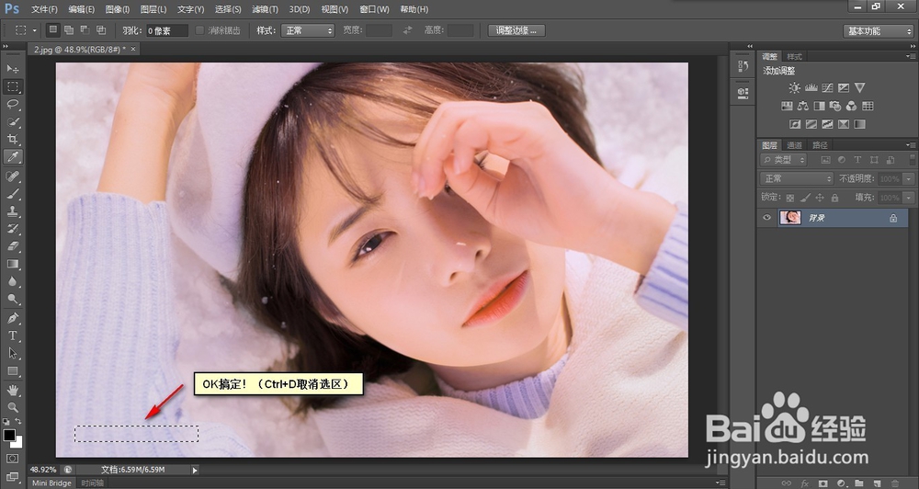The width and height of the screenshot is (919, 489).
Task: Add a Brightness/Contrast adjustment
Action: [x=794, y=88]
